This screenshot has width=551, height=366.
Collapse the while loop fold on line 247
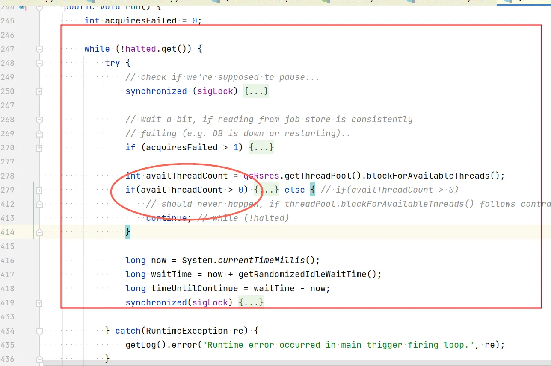pos(39,49)
